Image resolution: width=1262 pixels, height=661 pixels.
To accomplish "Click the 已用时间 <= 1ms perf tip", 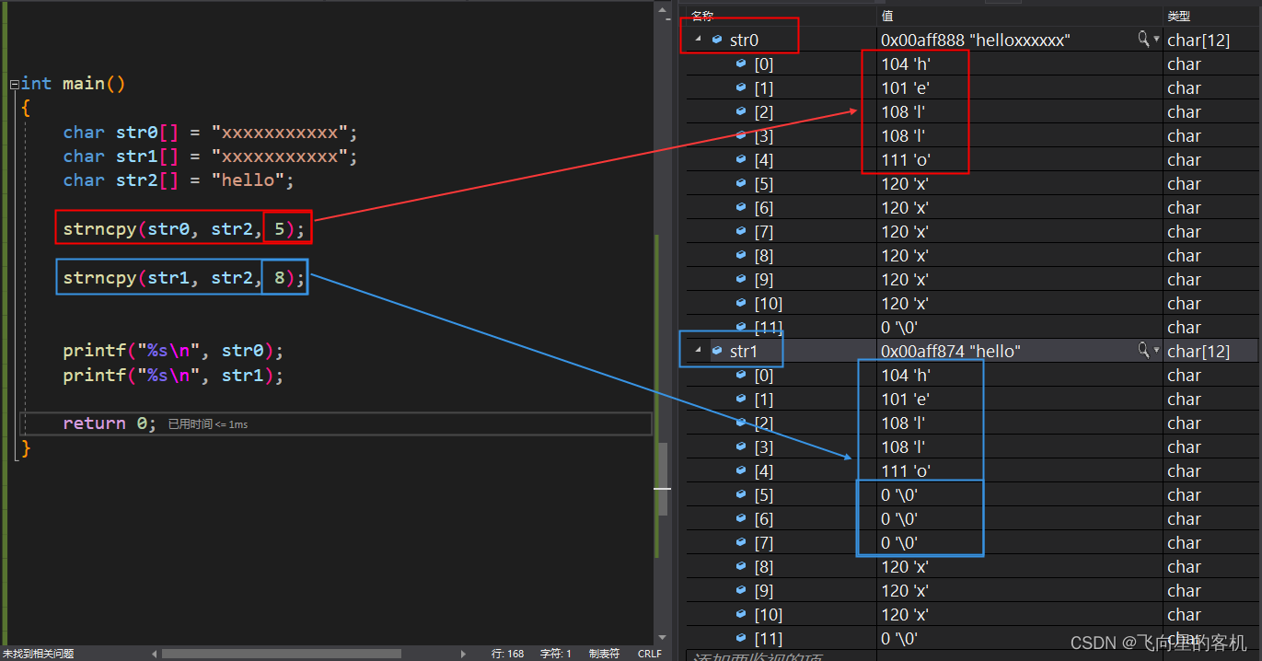I will pyautogui.click(x=208, y=424).
